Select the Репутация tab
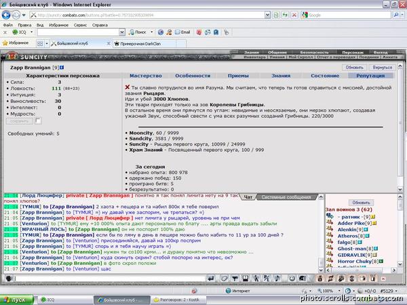407x305 pixels. click(x=370, y=76)
